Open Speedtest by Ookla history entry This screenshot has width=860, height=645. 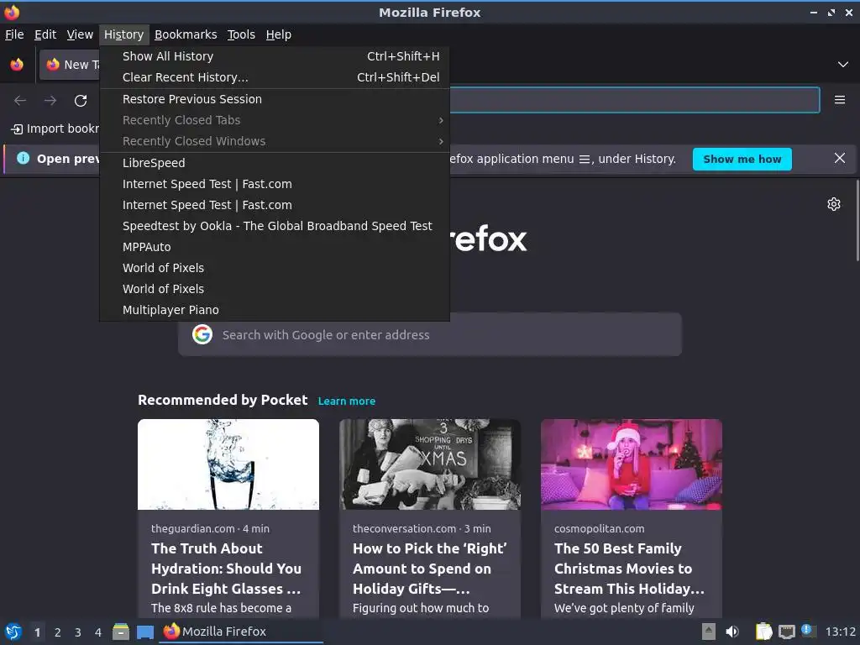pyautogui.click(x=275, y=226)
